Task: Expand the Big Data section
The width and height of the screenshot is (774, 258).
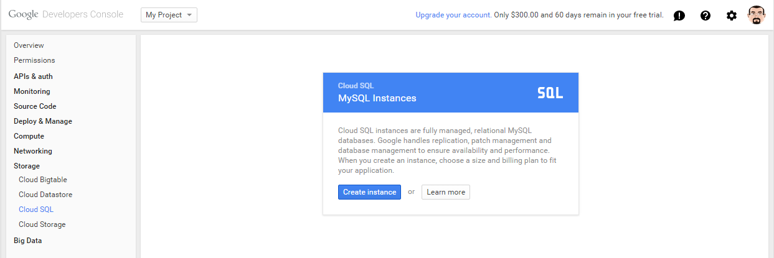Action: pos(27,240)
